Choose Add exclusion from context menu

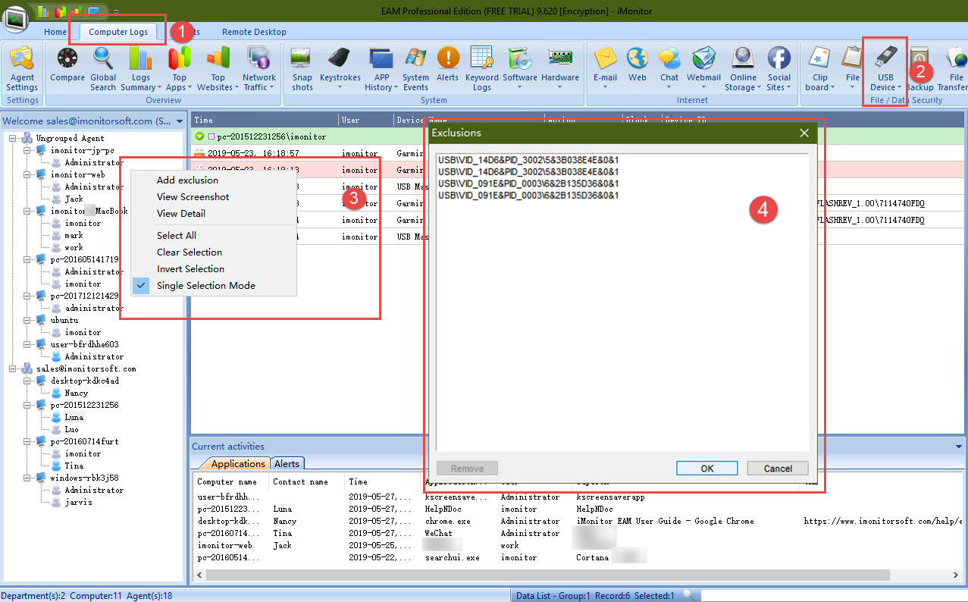tap(212, 180)
